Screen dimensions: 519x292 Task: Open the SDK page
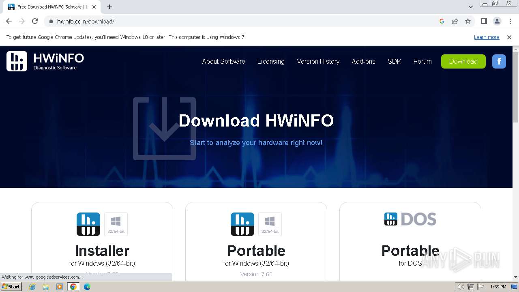tap(395, 61)
